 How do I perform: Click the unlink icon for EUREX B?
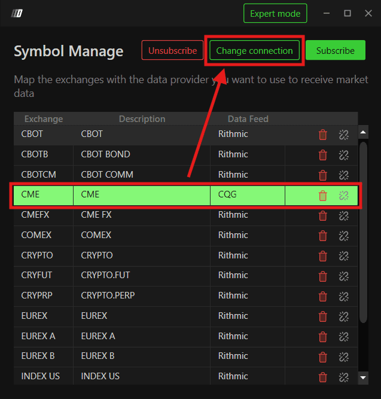tap(343, 357)
